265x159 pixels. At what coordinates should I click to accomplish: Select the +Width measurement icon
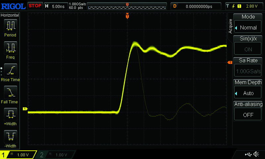click(10, 115)
